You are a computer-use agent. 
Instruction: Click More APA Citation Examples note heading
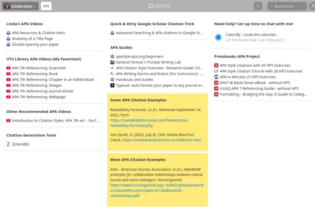[x=138, y=160]
